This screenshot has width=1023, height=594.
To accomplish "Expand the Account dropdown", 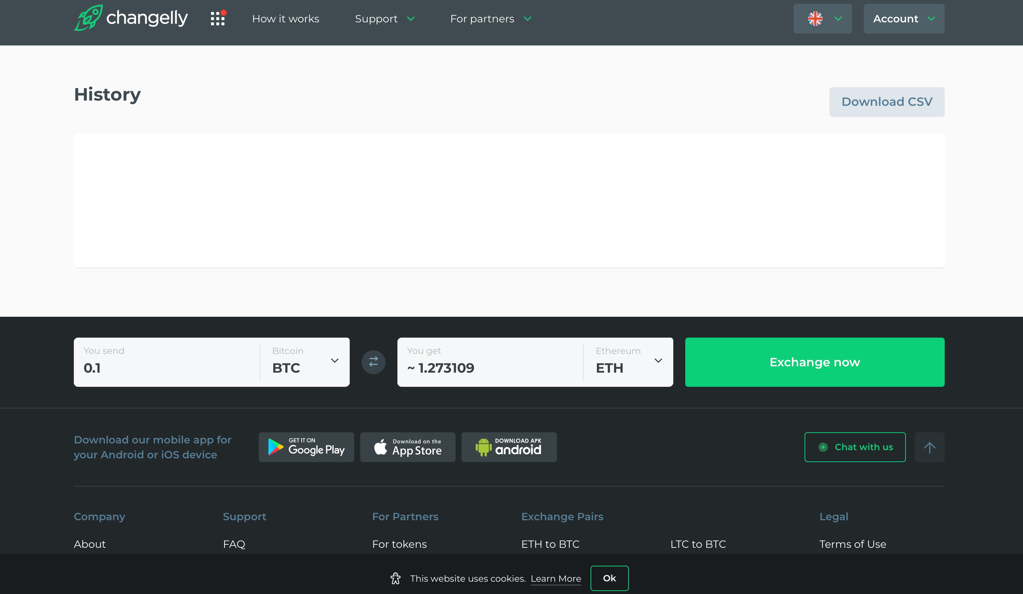I will (903, 19).
